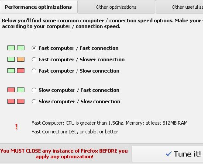Open Performance optimizations tab
The image size is (203, 164).
click(38, 7)
